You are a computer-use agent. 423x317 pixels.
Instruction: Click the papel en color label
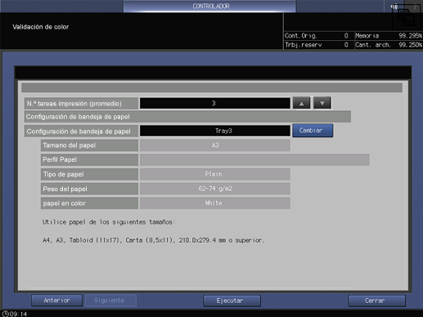point(89,203)
